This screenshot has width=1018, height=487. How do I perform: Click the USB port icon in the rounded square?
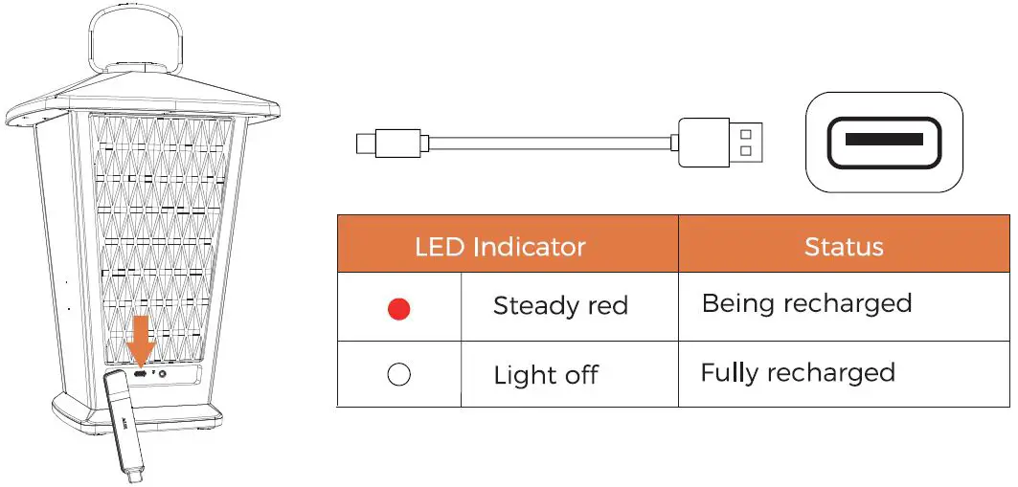click(x=884, y=141)
